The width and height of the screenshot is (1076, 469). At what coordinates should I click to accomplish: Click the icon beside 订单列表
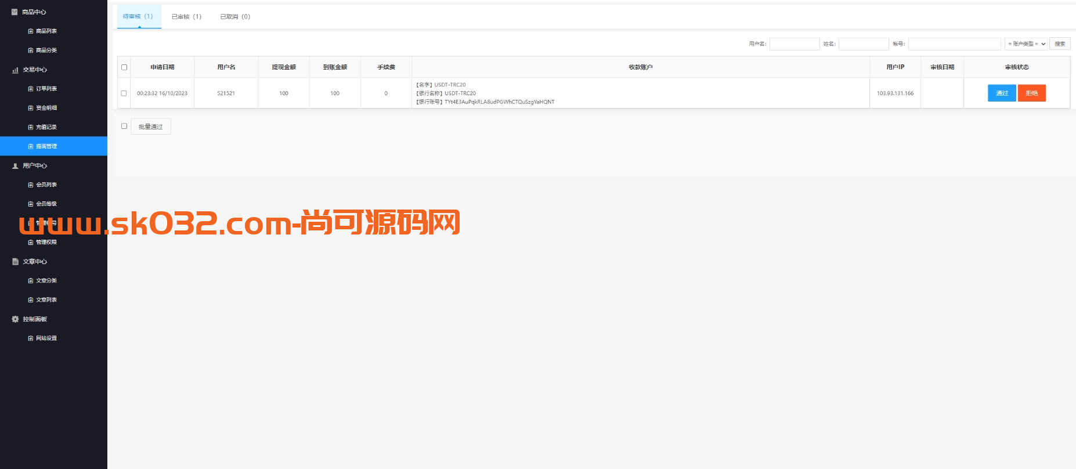coord(31,89)
